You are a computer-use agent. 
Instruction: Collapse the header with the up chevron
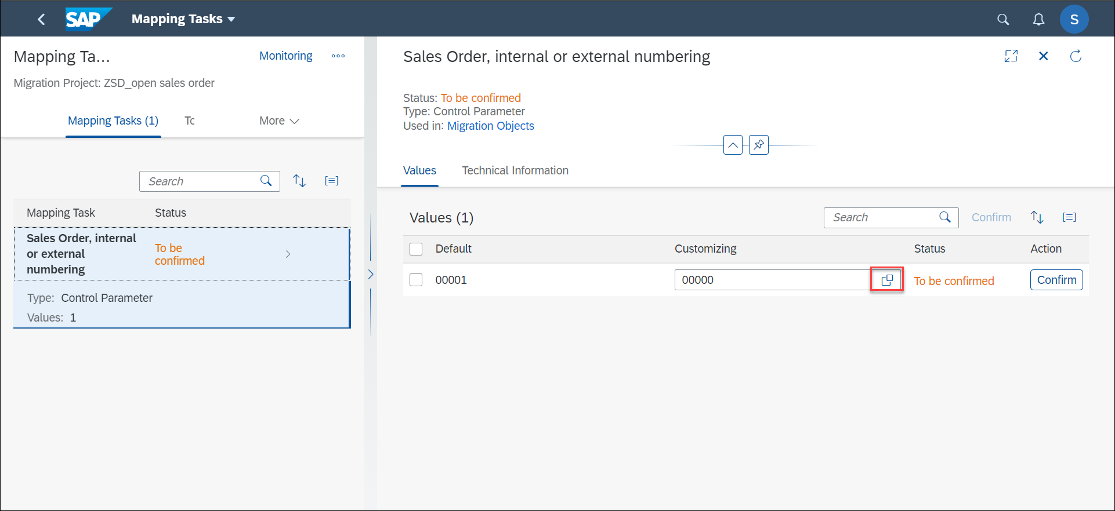click(x=733, y=145)
